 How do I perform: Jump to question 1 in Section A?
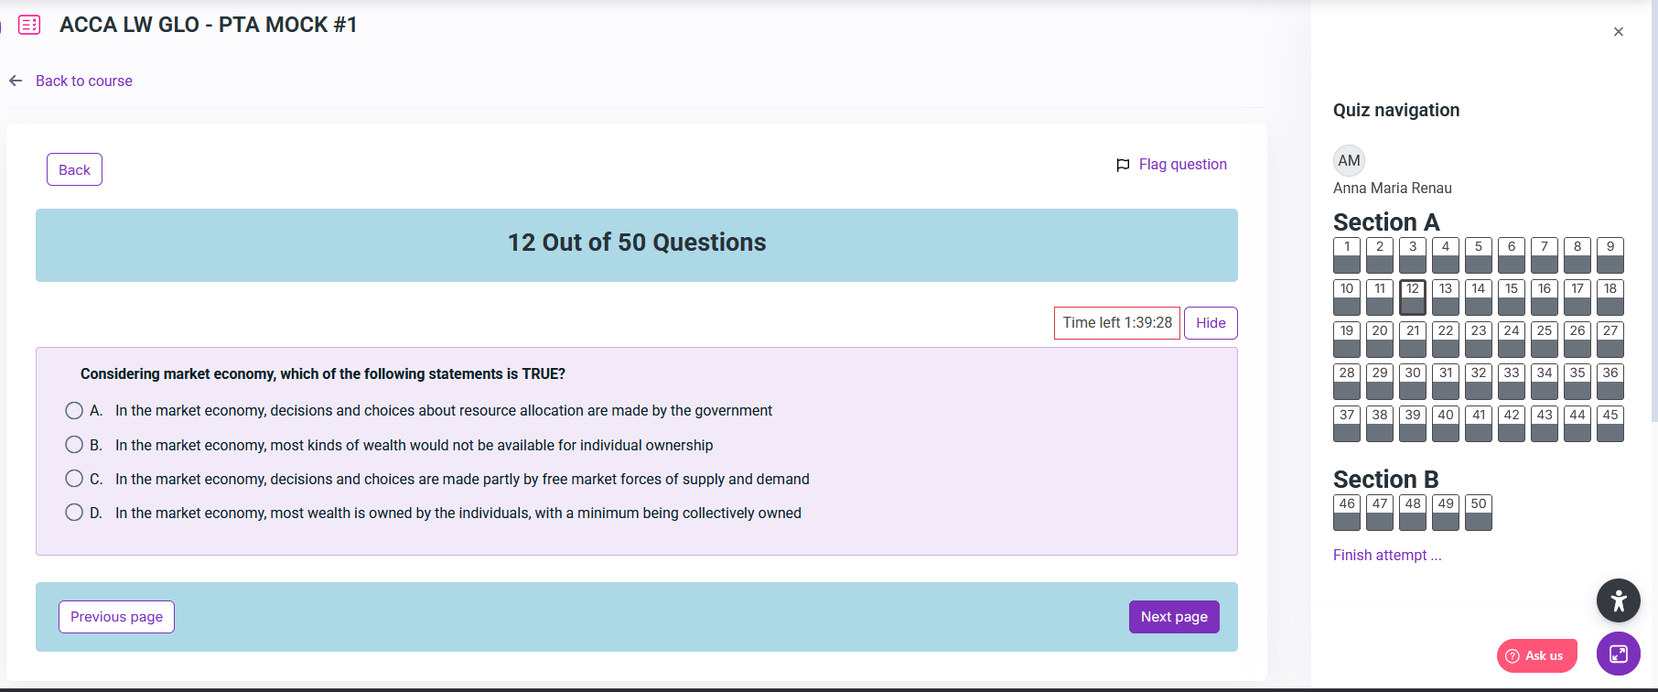(1346, 255)
